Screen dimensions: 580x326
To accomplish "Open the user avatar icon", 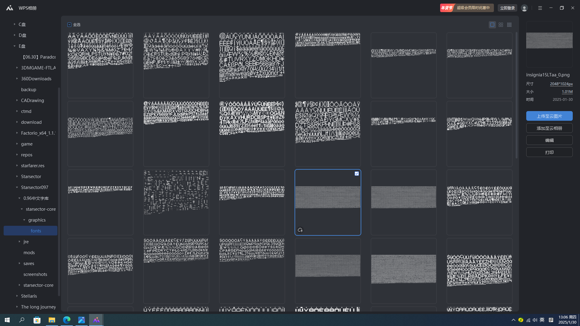I will pos(524,8).
